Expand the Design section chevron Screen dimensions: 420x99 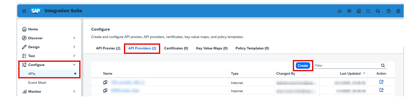point(74,47)
